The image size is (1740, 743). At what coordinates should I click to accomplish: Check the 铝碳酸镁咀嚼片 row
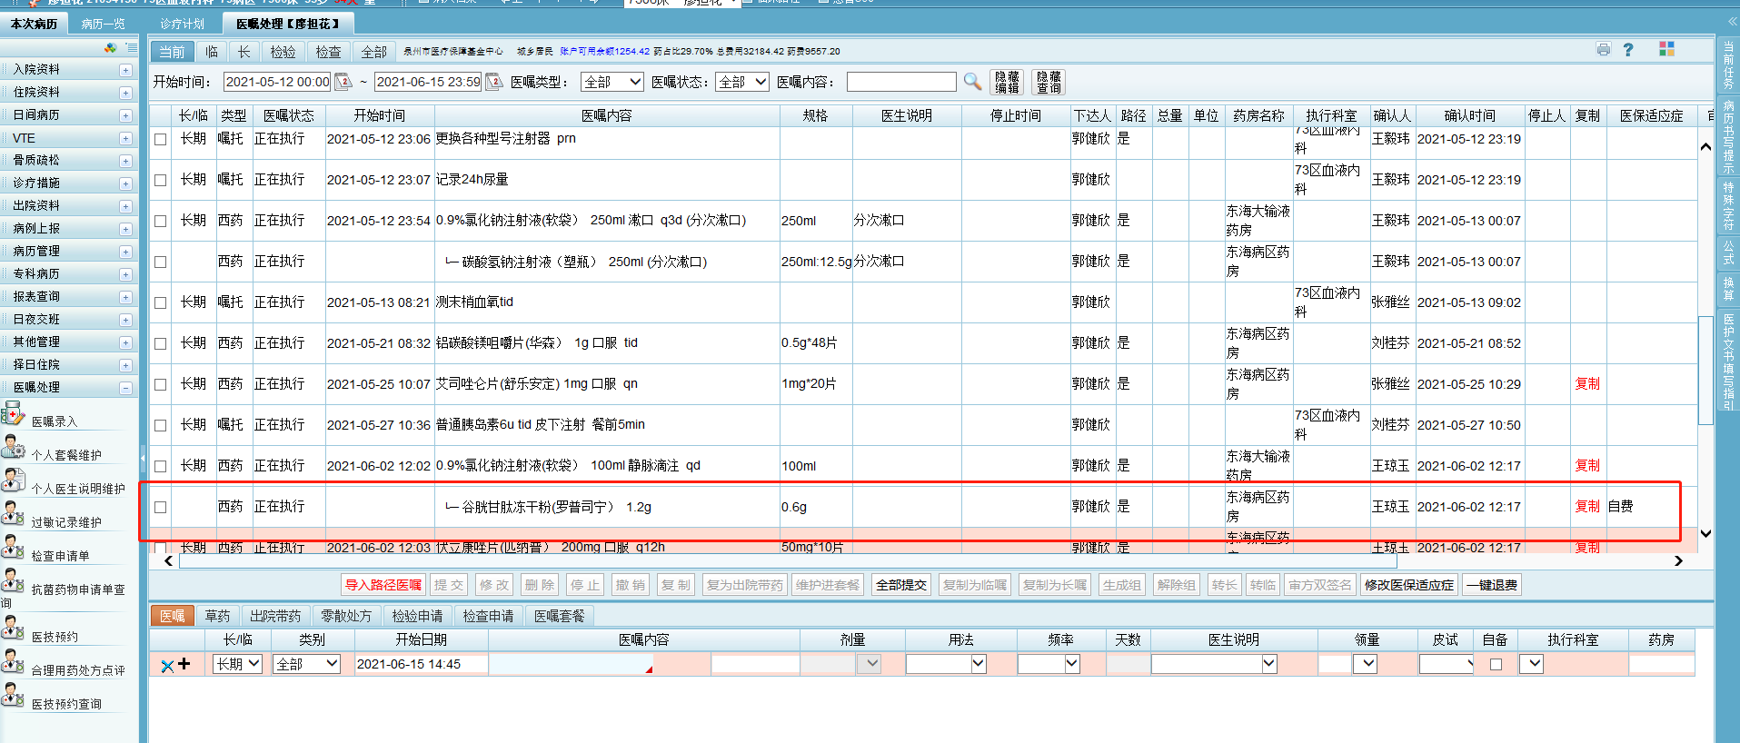(x=161, y=343)
